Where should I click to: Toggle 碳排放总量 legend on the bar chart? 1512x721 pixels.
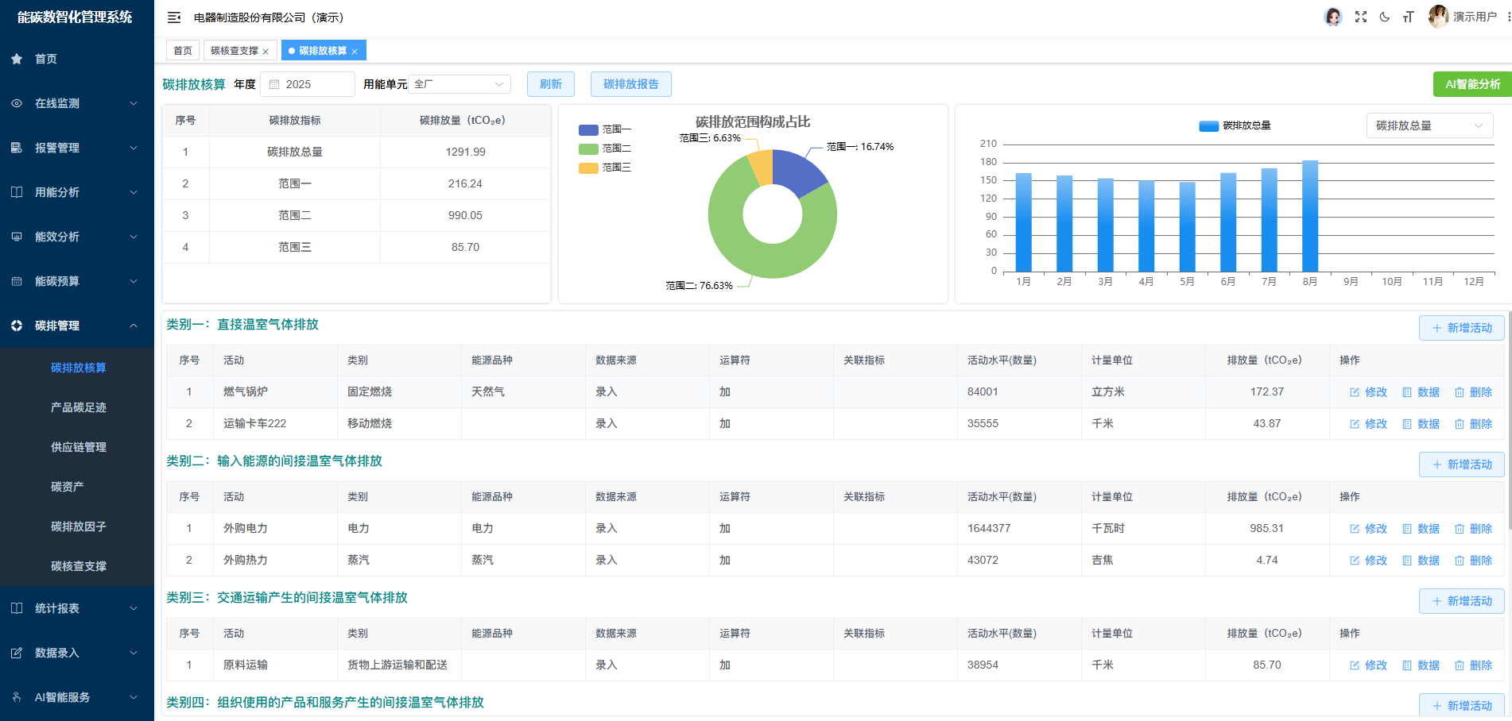tap(1233, 125)
